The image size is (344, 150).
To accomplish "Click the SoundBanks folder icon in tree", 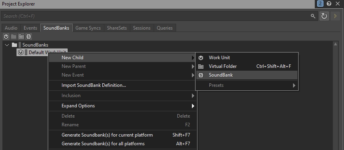I will pyautogui.click(x=15, y=45).
